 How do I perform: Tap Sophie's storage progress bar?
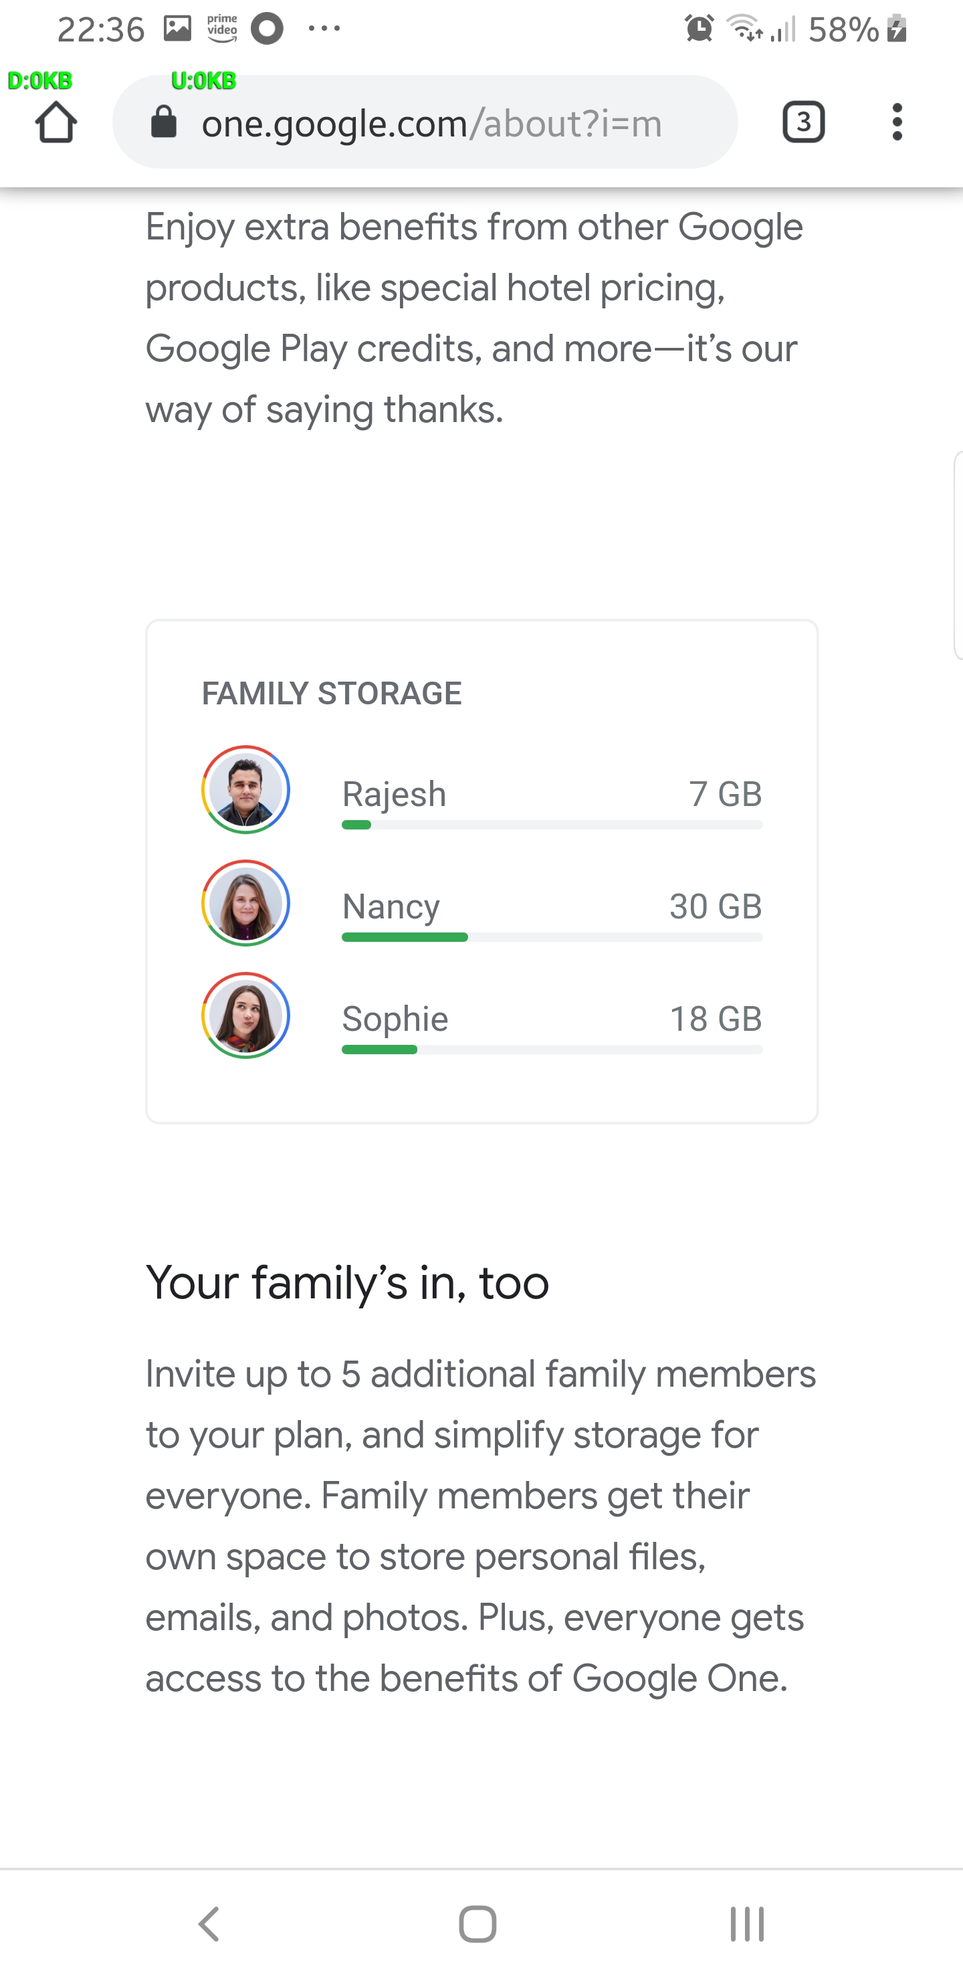551,1049
